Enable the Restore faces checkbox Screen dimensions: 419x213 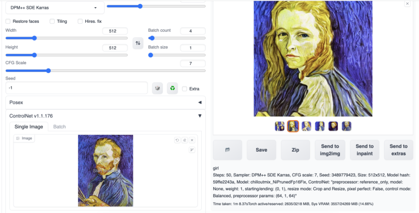(8, 21)
